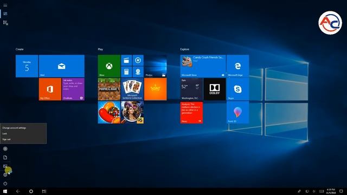The width and height of the screenshot is (347, 195).
Task: Choose Sign out from the account menu
Action: (x=23, y=139)
